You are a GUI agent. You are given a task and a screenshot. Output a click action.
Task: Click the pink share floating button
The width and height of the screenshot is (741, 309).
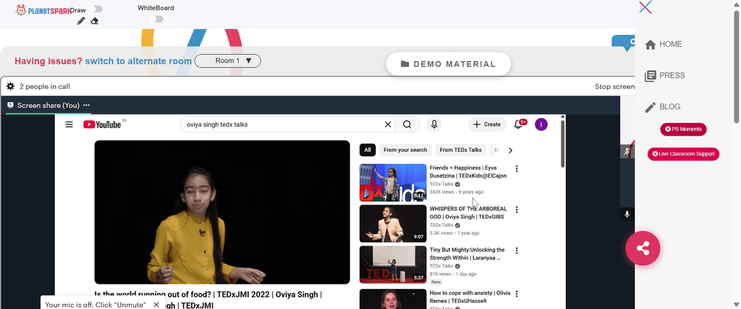tap(642, 248)
